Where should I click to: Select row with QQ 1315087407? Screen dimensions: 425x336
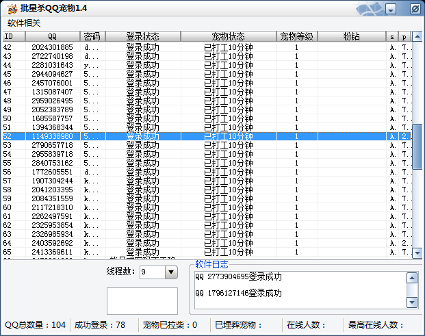[207, 92]
